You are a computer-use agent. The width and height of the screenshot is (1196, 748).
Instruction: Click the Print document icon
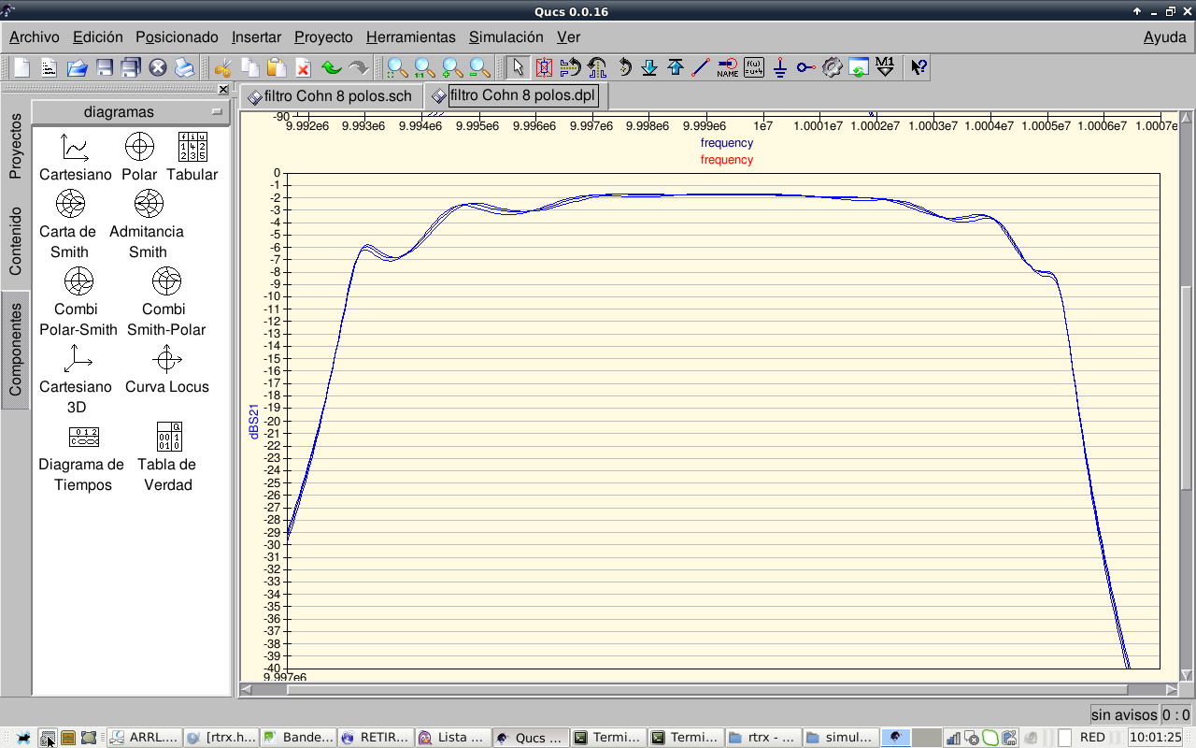tap(184, 67)
